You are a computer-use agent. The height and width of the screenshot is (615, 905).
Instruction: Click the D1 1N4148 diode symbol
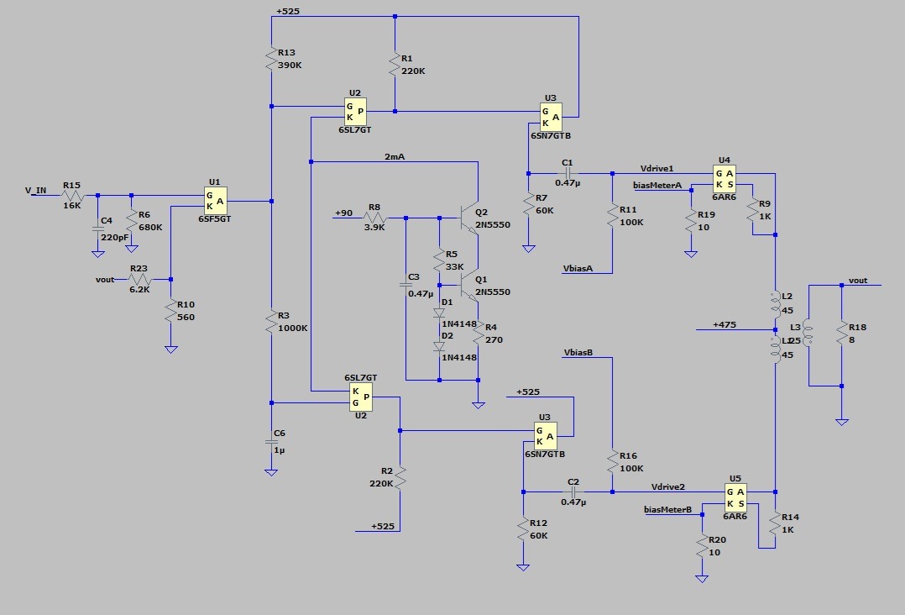(439, 313)
